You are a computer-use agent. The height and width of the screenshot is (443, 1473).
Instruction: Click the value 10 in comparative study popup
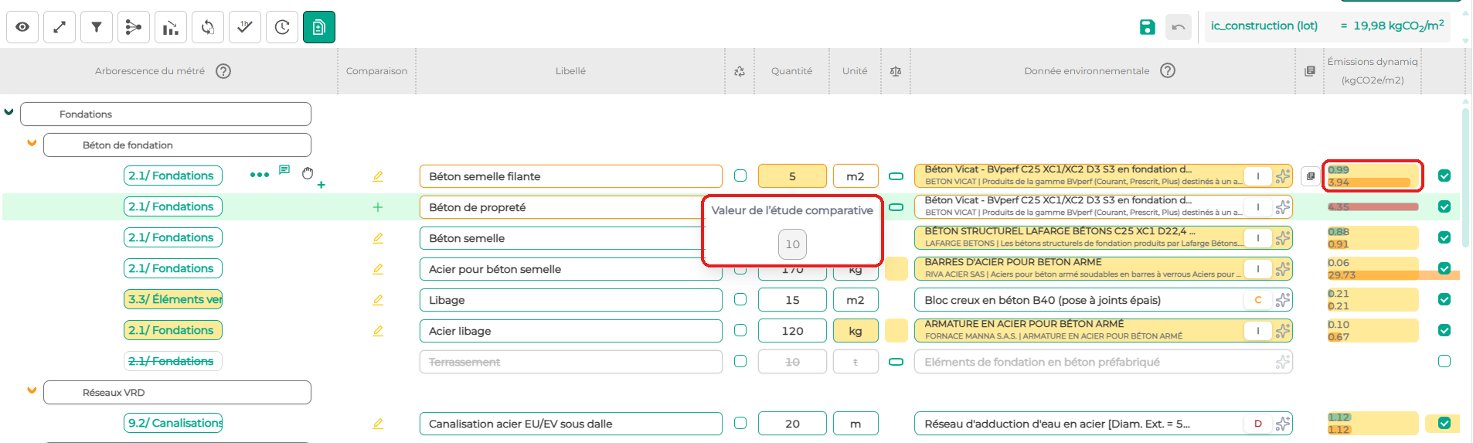(x=792, y=244)
